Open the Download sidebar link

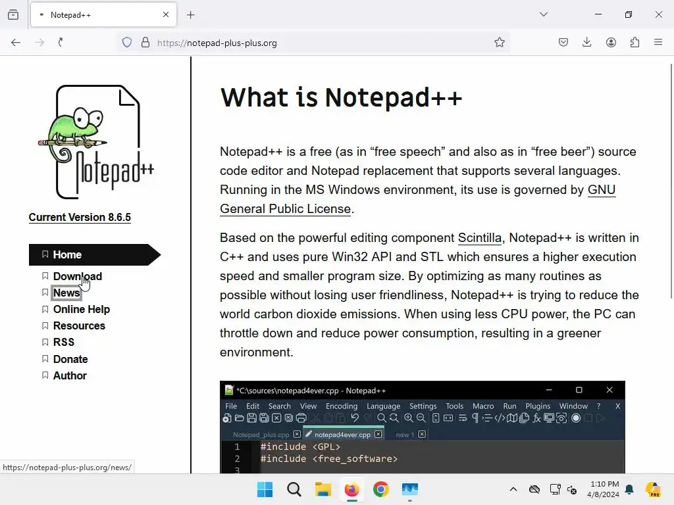pos(78,276)
